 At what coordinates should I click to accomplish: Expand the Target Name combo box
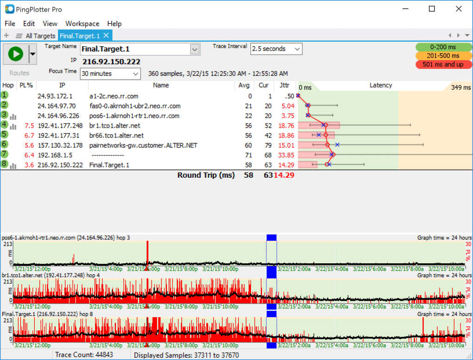(x=195, y=49)
